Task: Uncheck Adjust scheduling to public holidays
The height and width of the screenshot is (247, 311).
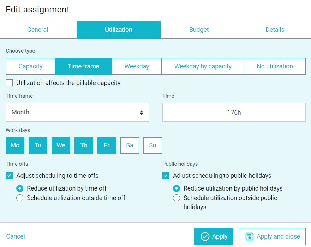Action: pyautogui.click(x=166, y=176)
